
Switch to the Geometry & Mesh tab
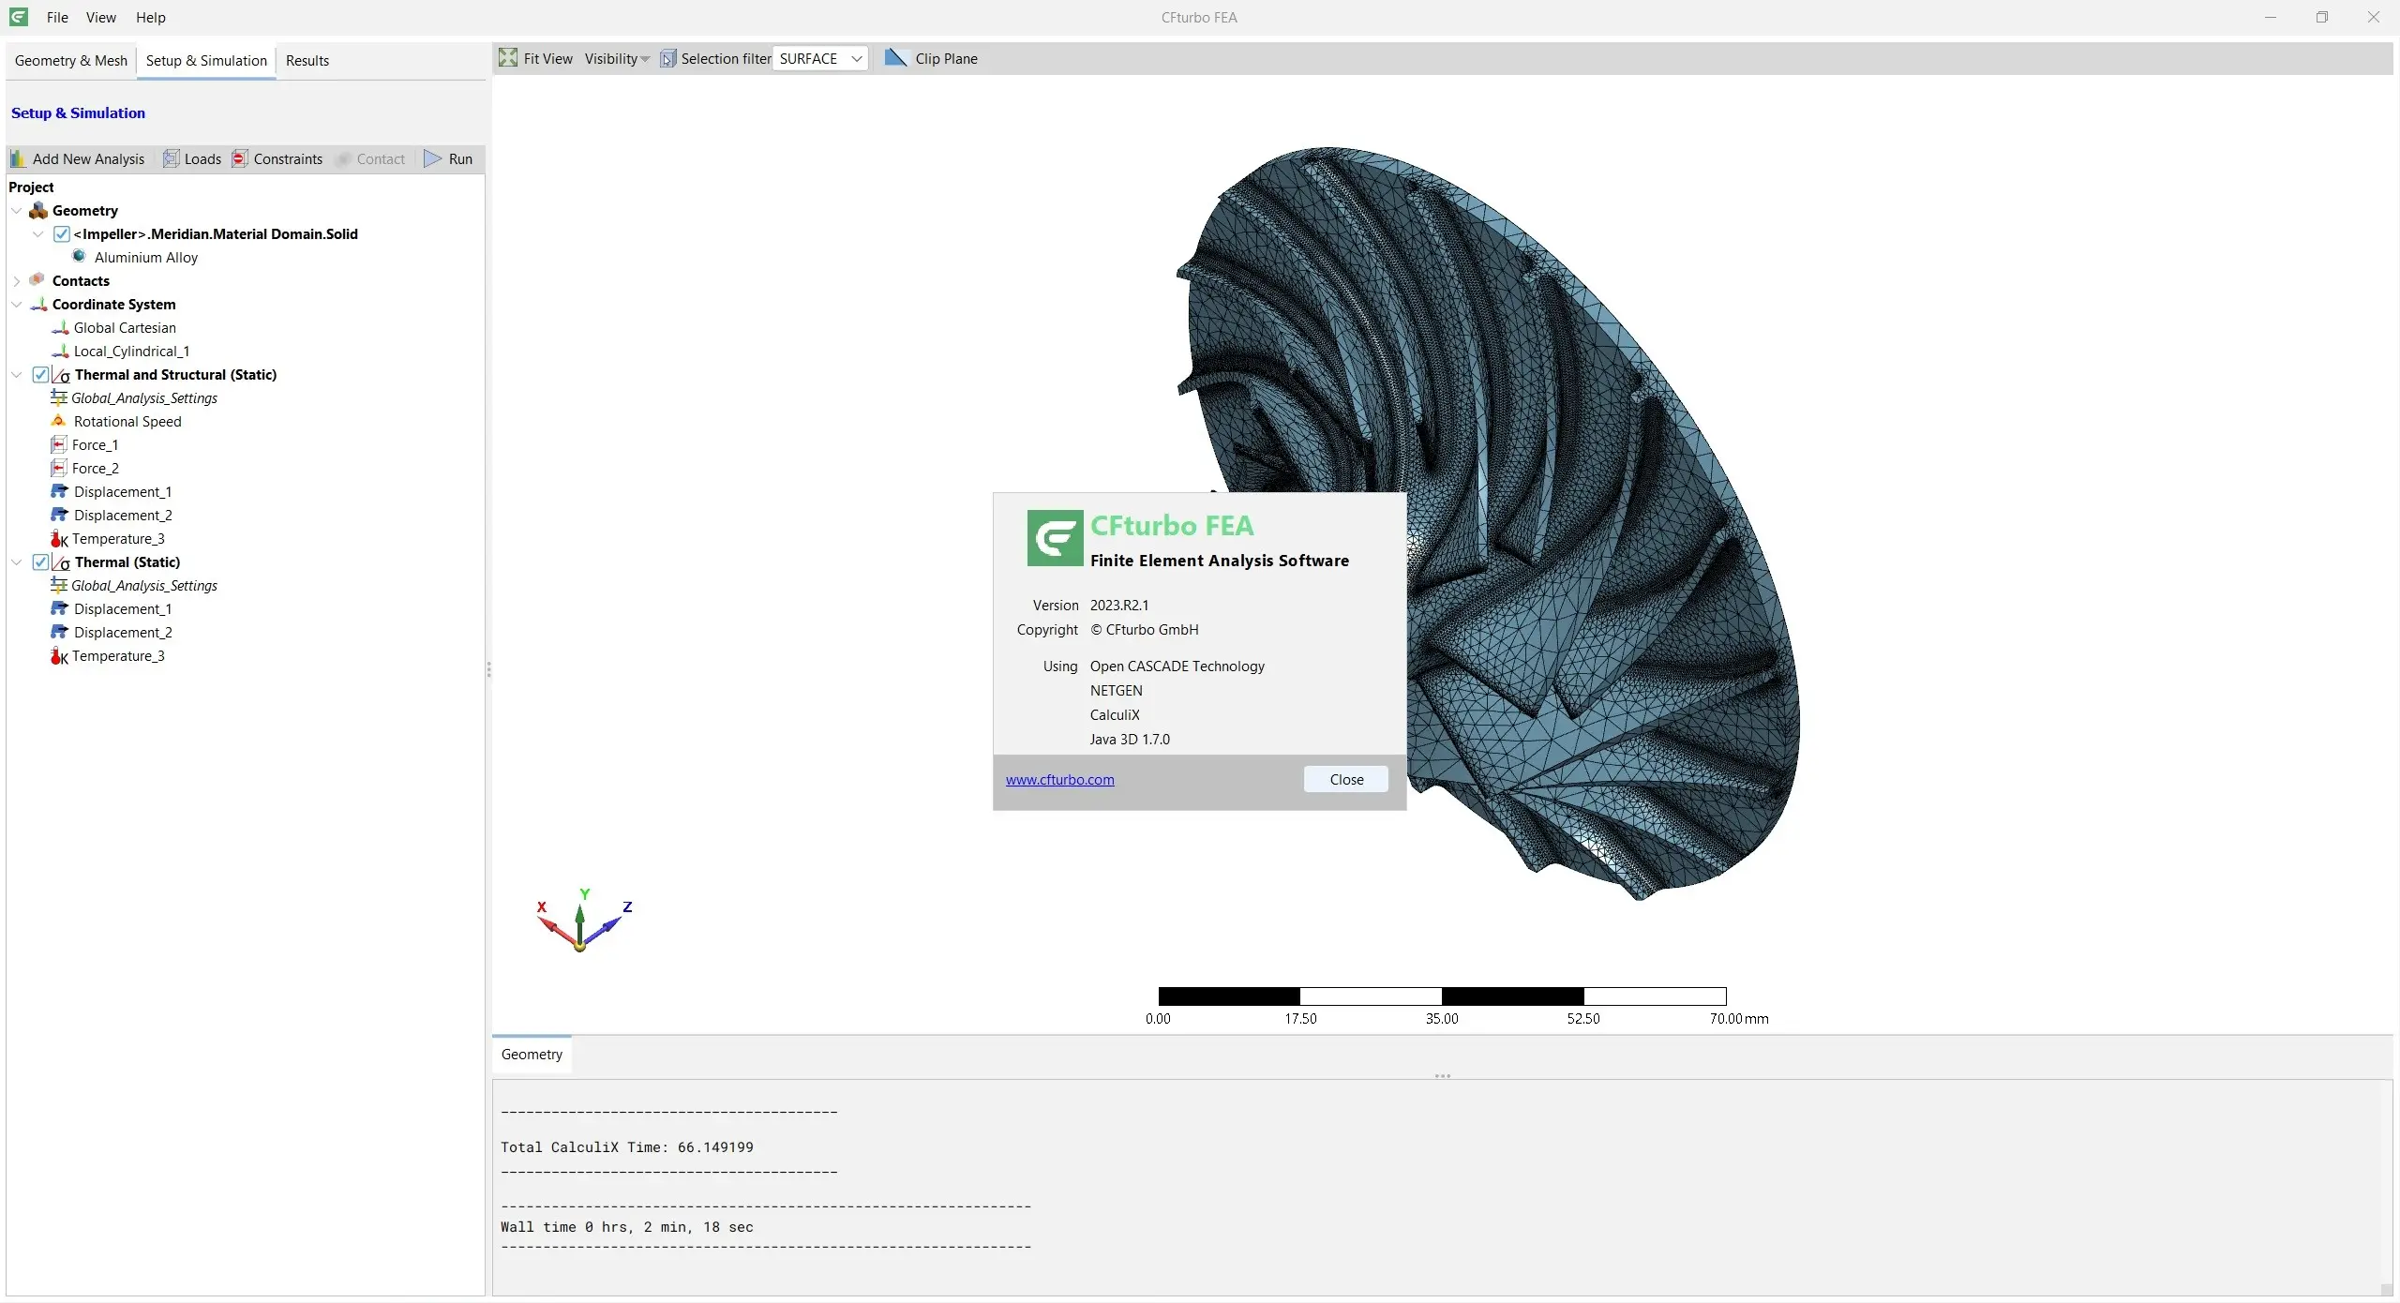[71, 60]
